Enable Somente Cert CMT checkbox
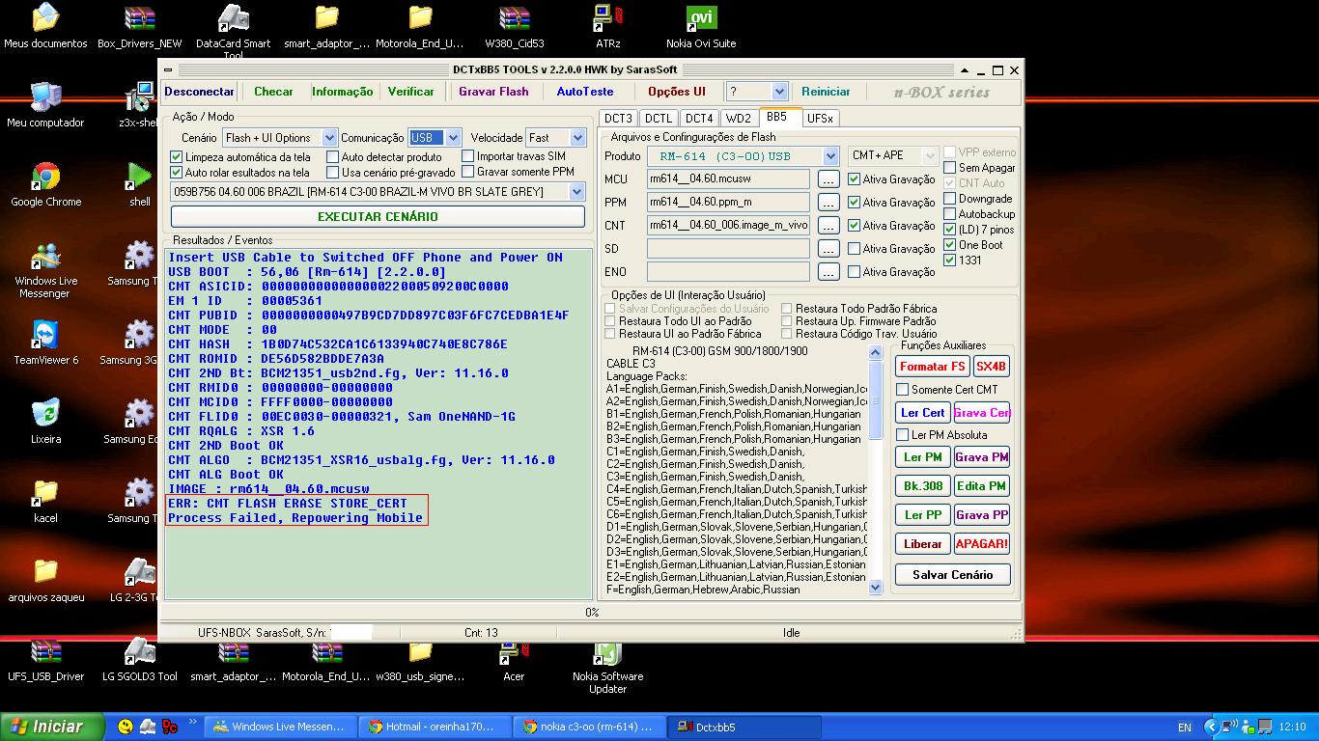The width and height of the screenshot is (1319, 741). coord(903,389)
